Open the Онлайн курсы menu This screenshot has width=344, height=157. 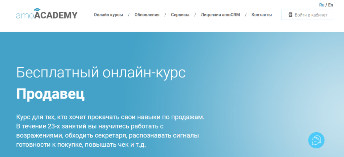pyautogui.click(x=108, y=15)
